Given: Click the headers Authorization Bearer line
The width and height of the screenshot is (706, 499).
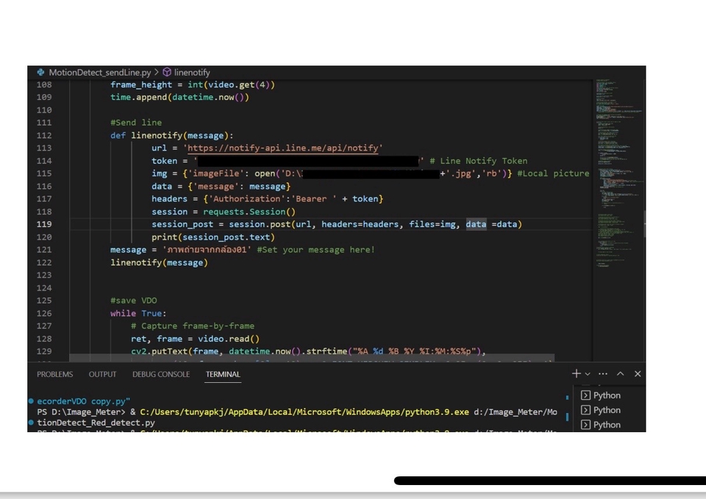Looking at the screenshot, I should [268, 199].
